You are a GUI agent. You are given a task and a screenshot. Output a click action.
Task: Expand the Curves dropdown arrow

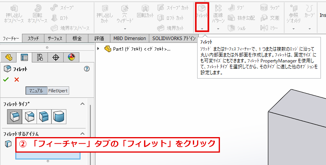pyautogui.click(x=310, y=29)
